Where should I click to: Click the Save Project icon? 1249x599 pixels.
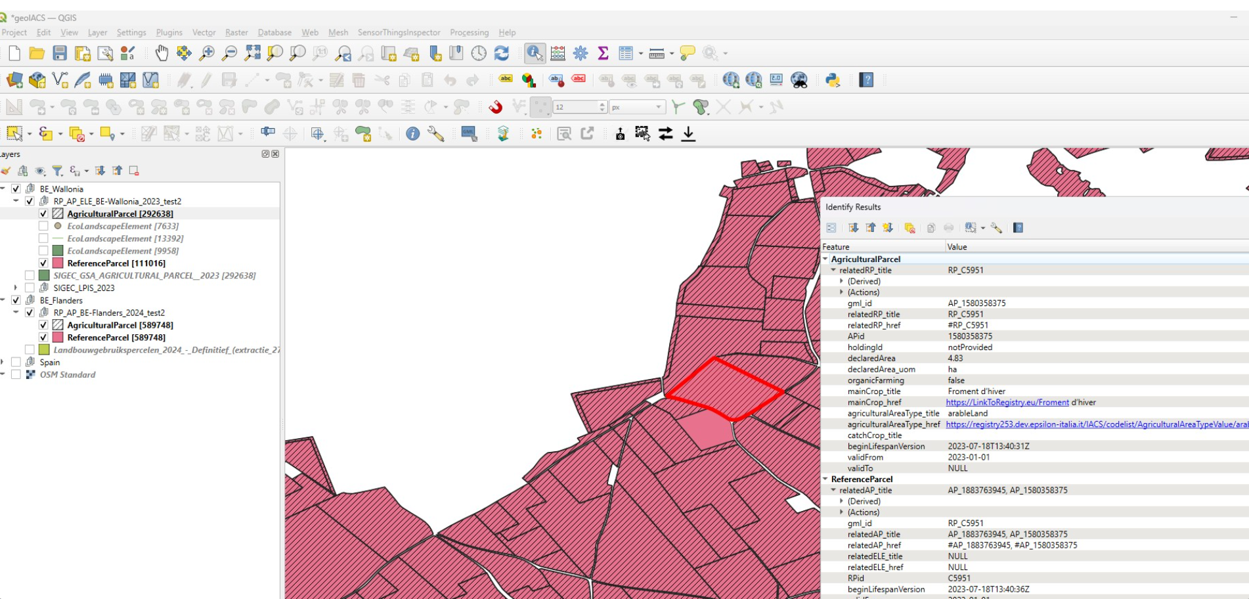pyautogui.click(x=60, y=53)
